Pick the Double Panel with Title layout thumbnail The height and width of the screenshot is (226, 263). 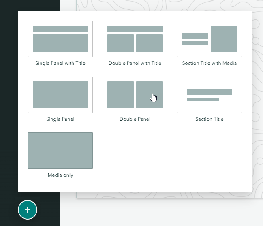pyautogui.click(x=135, y=39)
